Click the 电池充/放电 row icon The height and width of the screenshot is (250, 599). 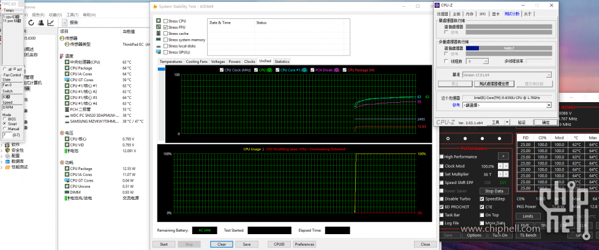(x=67, y=198)
